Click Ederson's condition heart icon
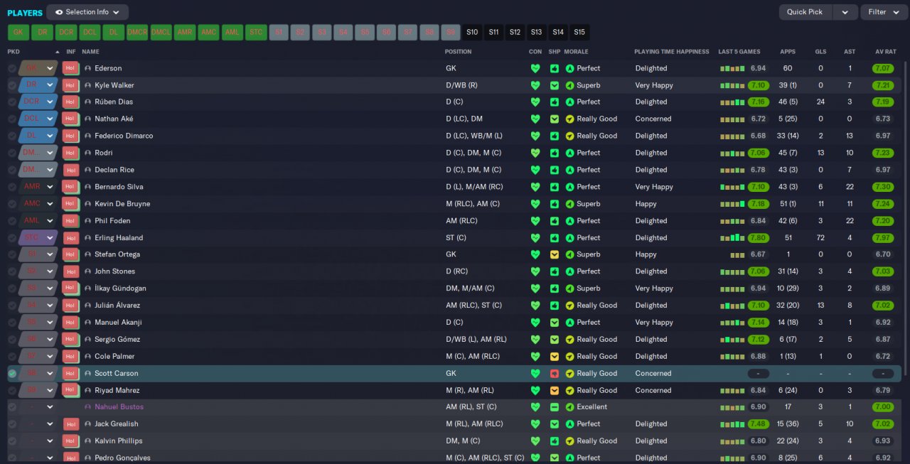Image resolution: width=910 pixels, height=464 pixels. [x=535, y=68]
